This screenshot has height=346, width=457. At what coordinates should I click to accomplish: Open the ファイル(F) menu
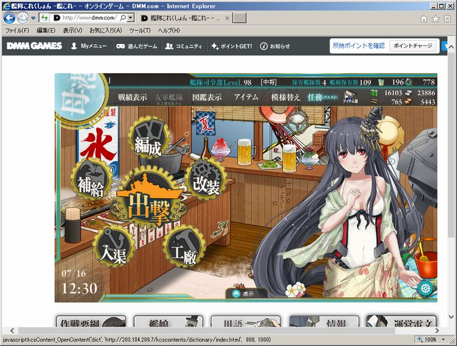coord(17,30)
